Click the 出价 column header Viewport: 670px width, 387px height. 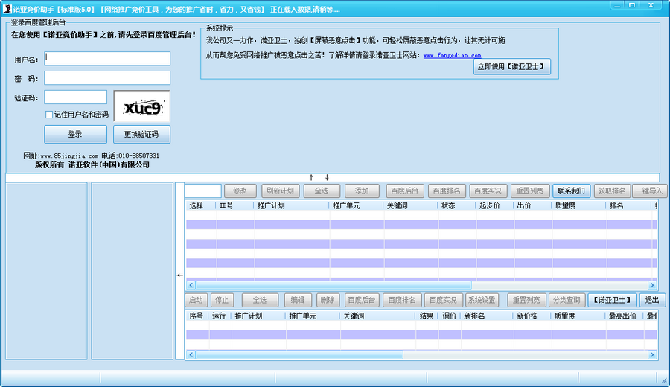[532, 205]
